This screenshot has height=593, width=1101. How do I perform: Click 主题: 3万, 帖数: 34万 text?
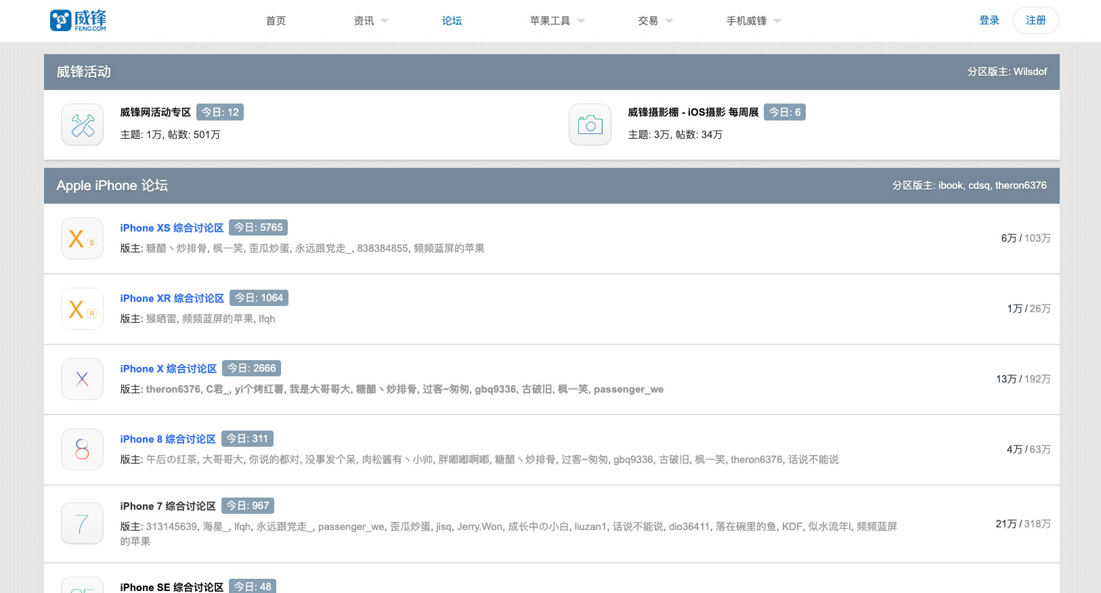point(675,135)
